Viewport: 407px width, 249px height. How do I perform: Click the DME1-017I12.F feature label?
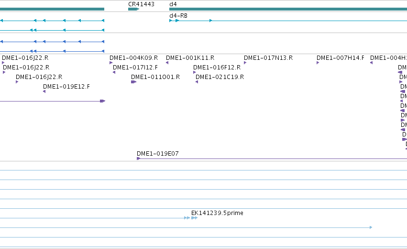tap(135, 68)
